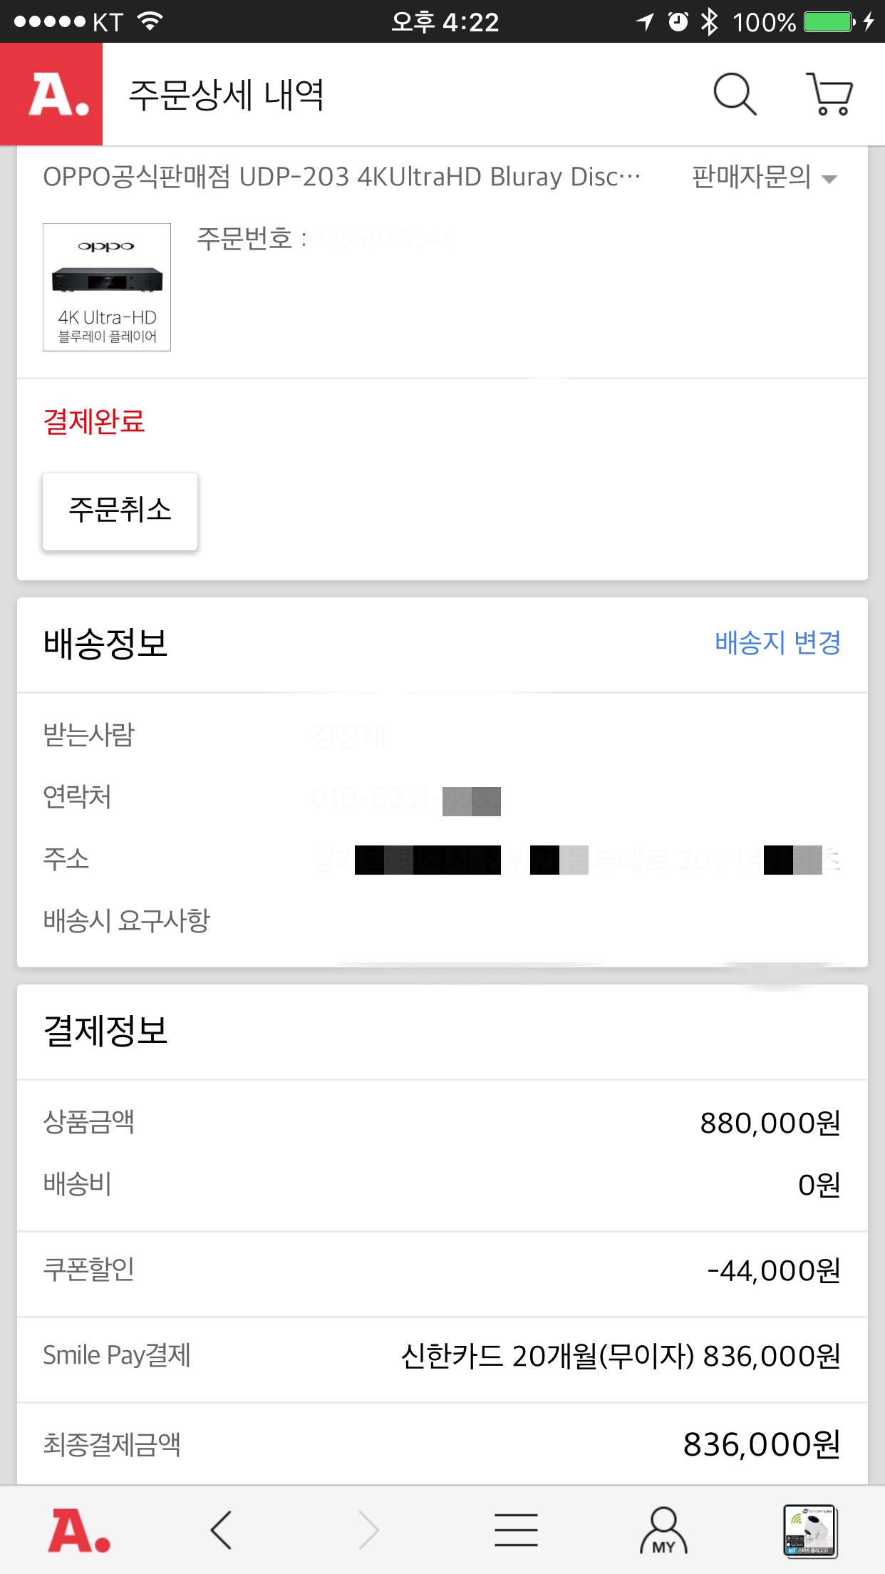Tap the forward arrow in bottom bar
The image size is (885, 1574).
click(x=368, y=1531)
